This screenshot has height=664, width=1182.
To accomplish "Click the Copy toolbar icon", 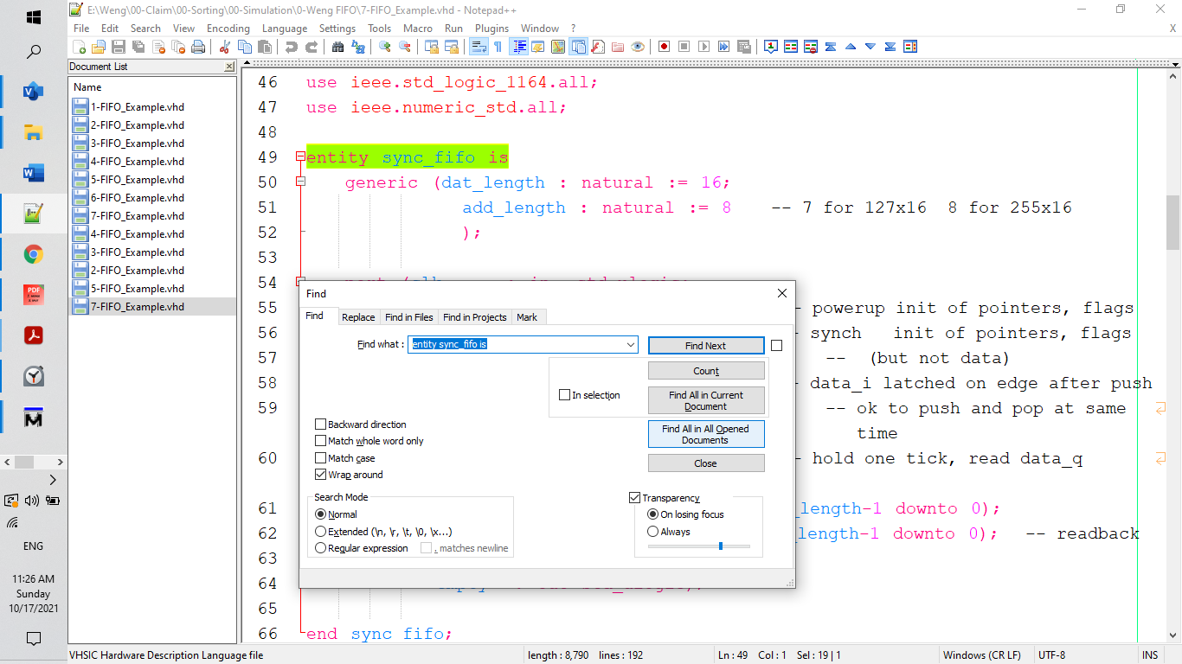I will [x=246, y=47].
